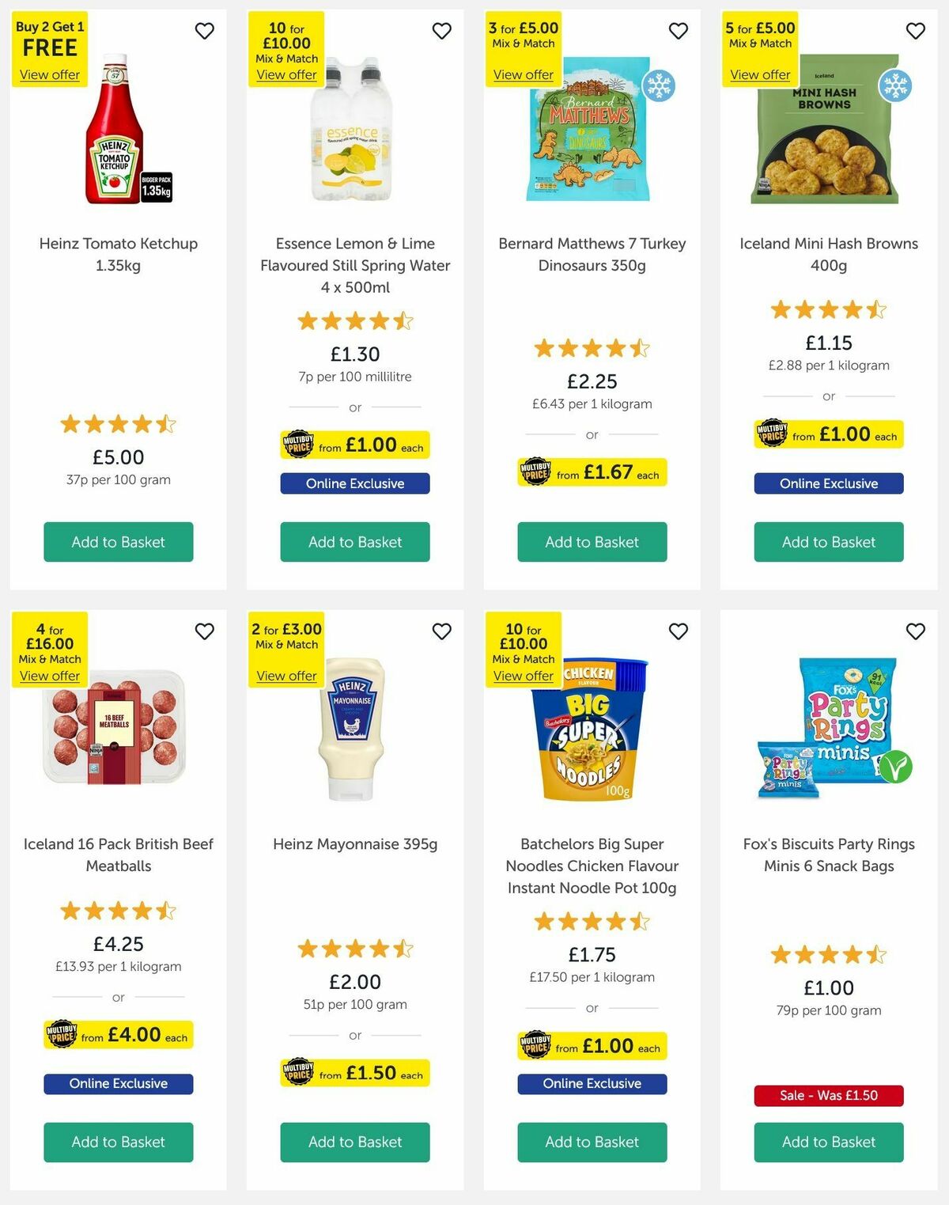View the 3 for £5.00 Mix & Match offer
This screenshot has height=1205, width=949.
click(x=524, y=74)
